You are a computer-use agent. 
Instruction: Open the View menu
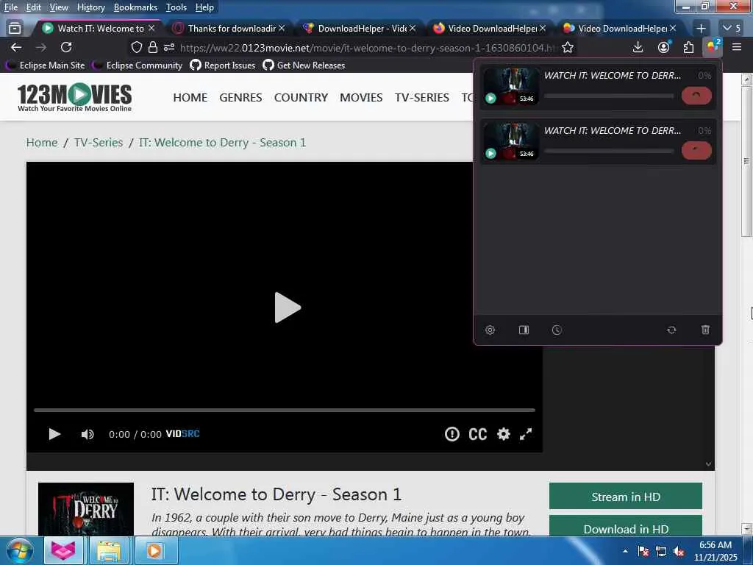(59, 7)
